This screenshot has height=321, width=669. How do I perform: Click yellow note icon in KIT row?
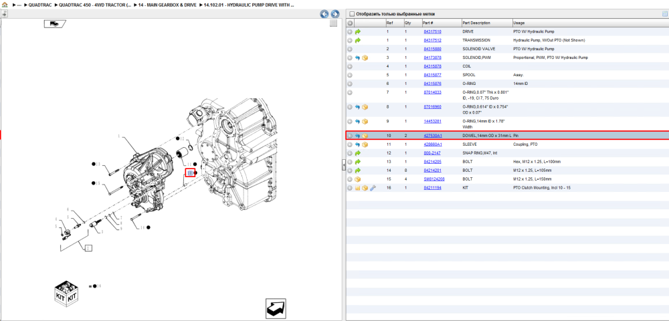point(357,187)
